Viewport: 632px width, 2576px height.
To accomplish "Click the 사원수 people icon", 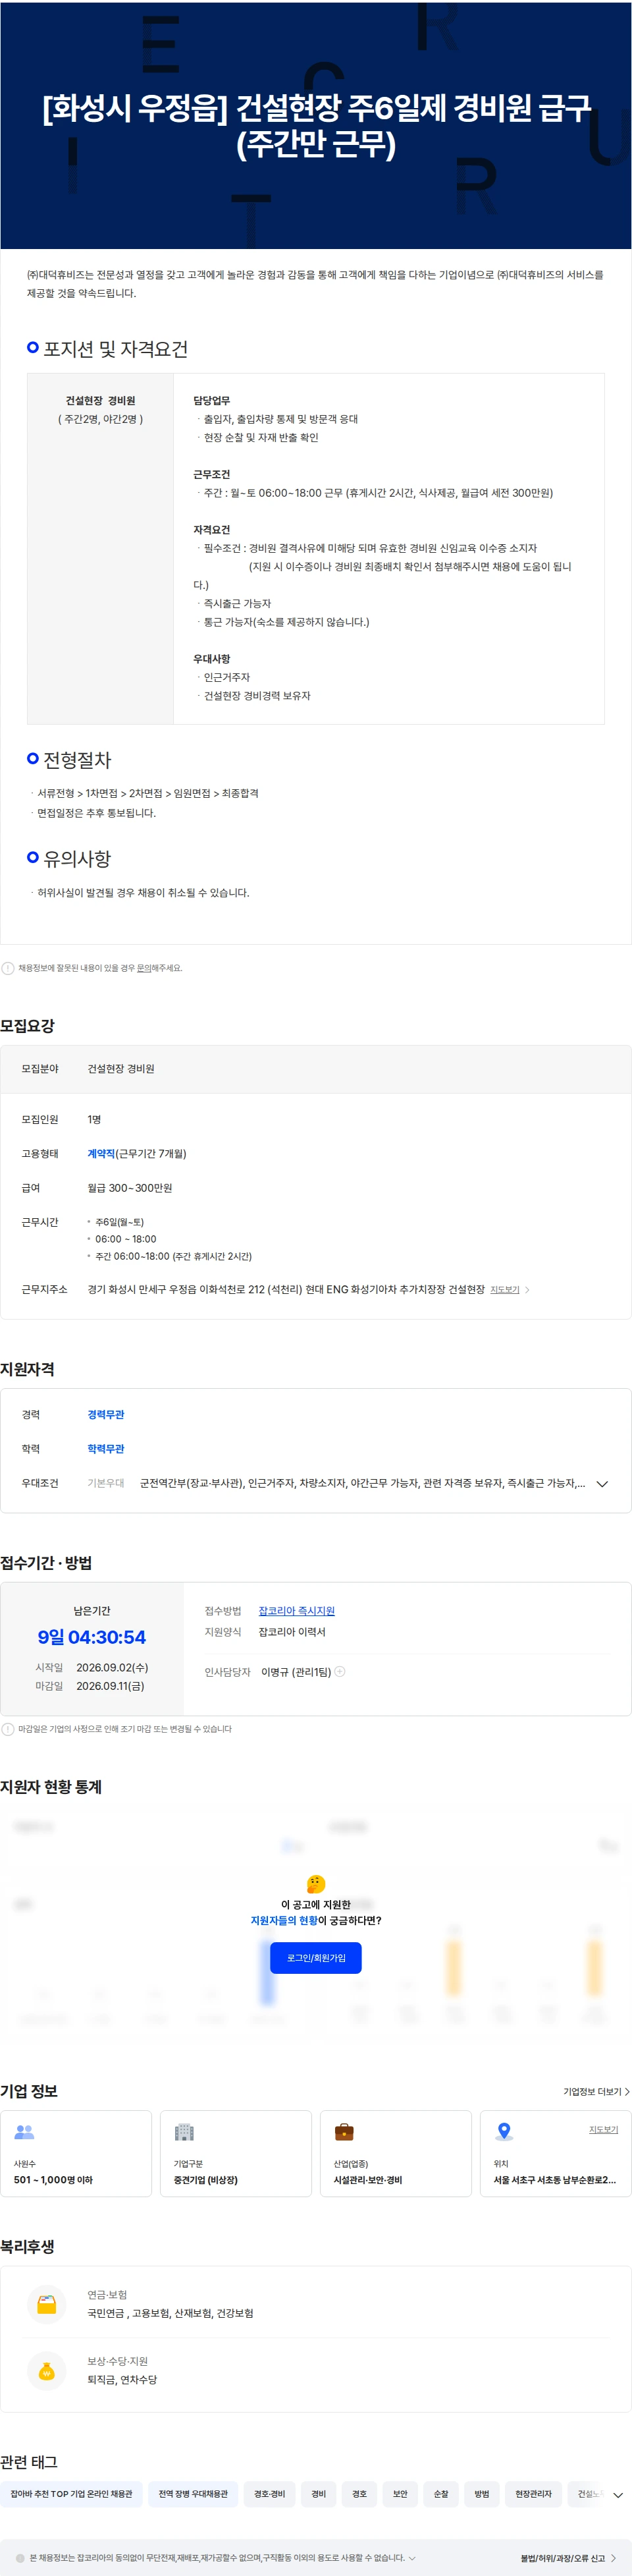I will point(24,2133).
